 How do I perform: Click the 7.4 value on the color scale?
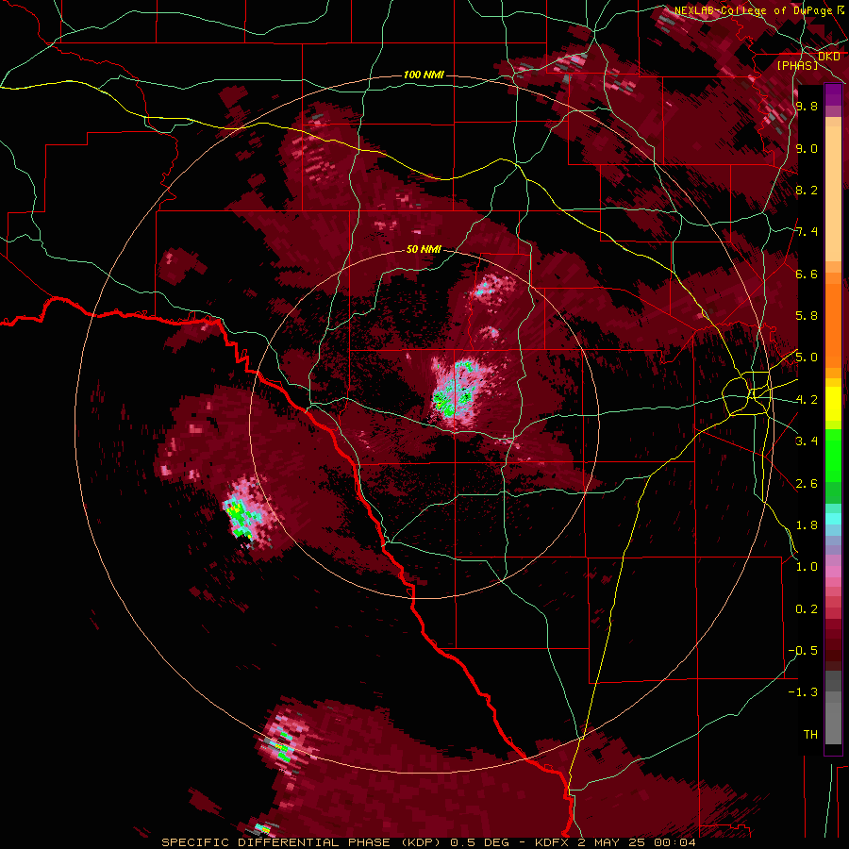(807, 232)
